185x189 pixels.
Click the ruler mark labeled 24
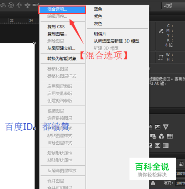[x=31, y=20]
